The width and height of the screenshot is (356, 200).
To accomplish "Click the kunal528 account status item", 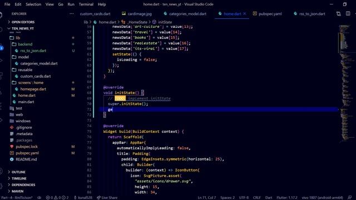I will [83, 198].
